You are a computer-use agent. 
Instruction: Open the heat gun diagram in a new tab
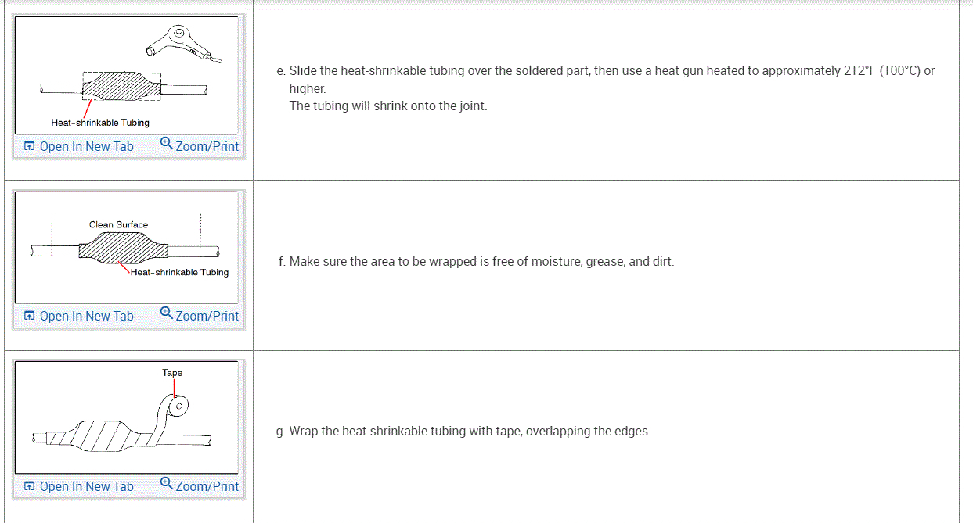[x=78, y=146]
